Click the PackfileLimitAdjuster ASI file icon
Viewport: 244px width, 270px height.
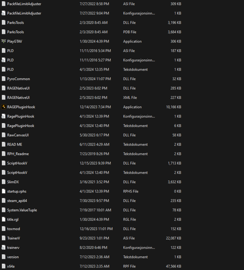pos(4,4)
